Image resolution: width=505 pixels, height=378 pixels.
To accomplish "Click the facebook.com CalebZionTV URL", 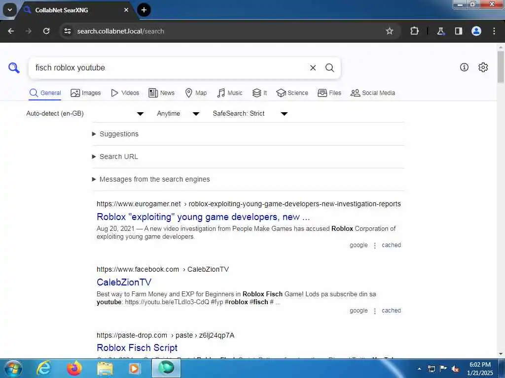I will 163,269.
